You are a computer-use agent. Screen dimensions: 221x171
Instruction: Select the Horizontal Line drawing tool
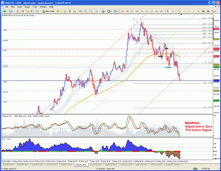click(189, 11)
